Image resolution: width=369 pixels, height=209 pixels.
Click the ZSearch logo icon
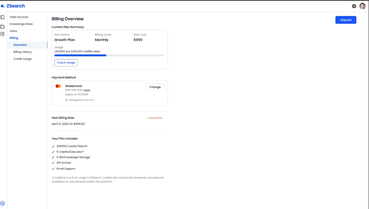pyautogui.click(x=3, y=6)
